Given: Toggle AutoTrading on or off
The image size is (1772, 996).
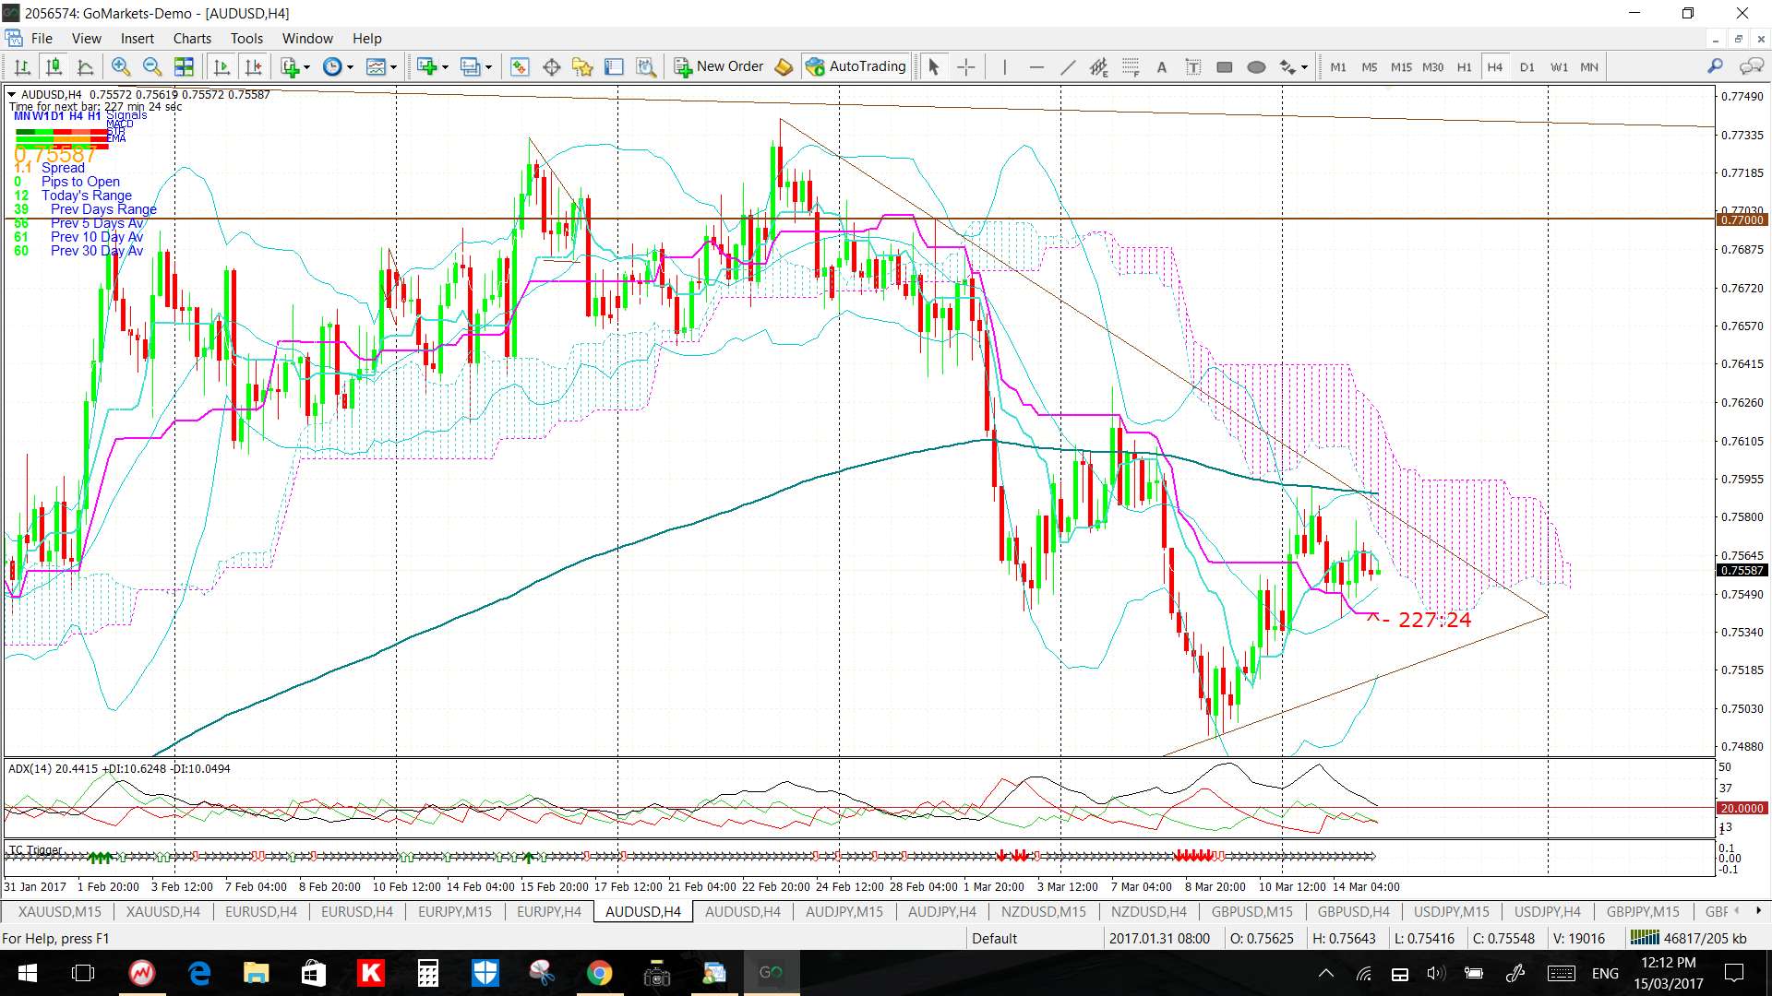Looking at the screenshot, I should (856, 66).
